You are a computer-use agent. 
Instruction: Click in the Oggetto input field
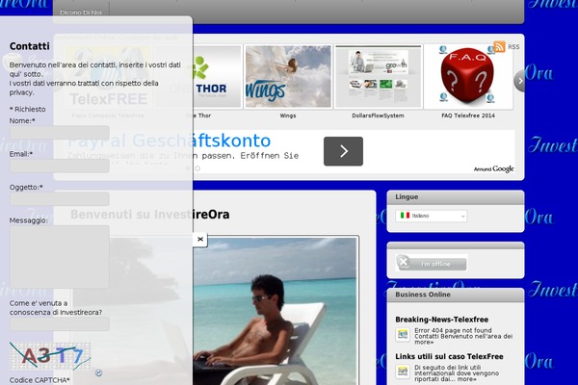point(60,199)
